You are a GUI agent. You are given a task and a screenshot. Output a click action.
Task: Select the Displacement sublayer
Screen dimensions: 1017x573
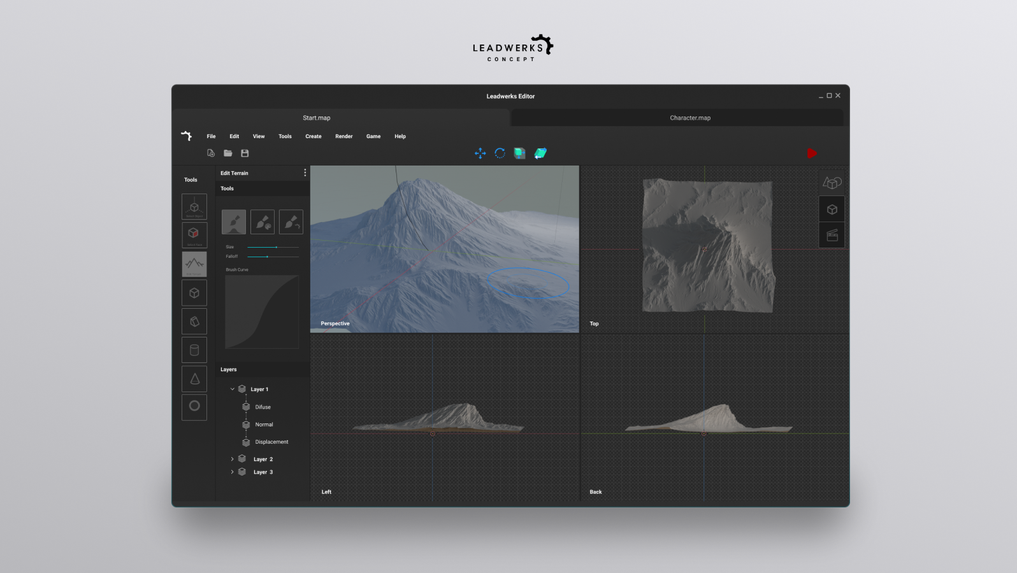click(271, 442)
